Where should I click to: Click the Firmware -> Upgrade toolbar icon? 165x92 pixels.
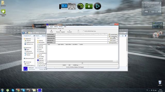60,31
